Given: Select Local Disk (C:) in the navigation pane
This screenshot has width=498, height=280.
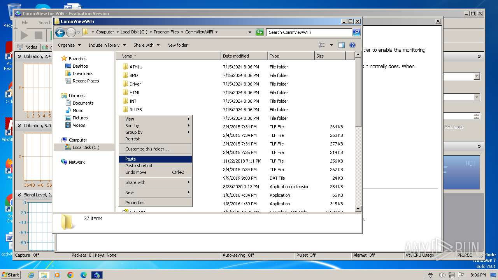Looking at the screenshot, I should point(86,147).
